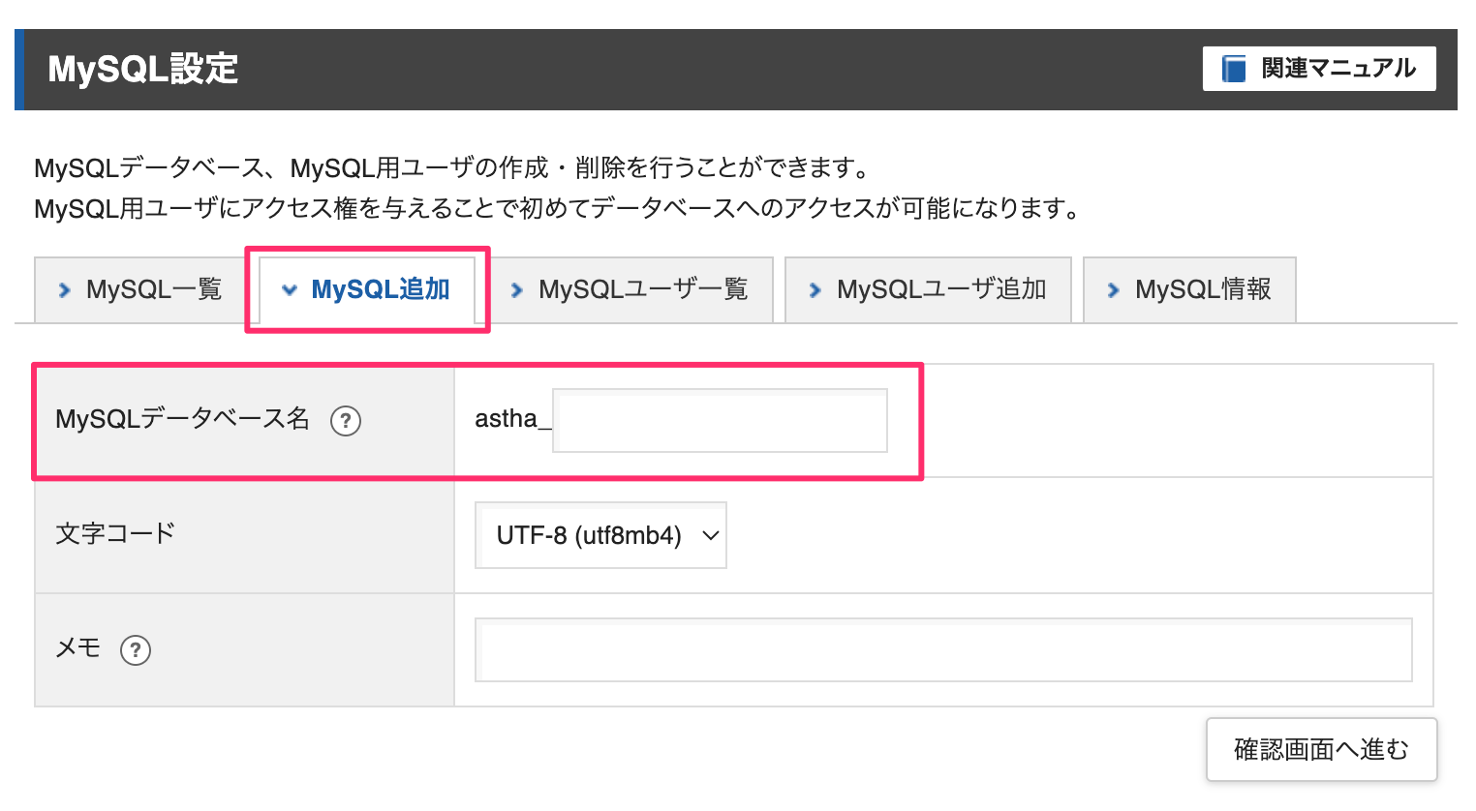Viewport: 1476px width, 811px height.
Task: Click the メモ label text
Action: click(x=78, y=647)
